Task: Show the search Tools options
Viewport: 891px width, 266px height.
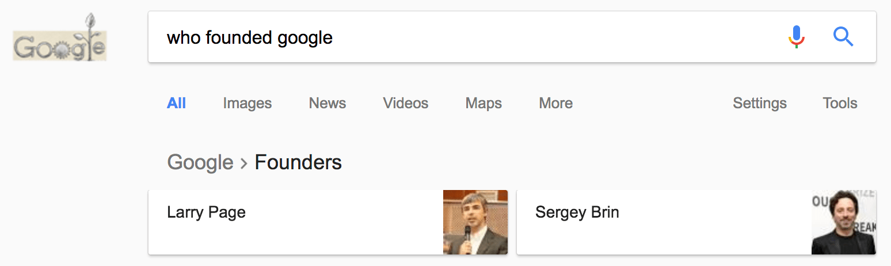Action: coord(840,104)
